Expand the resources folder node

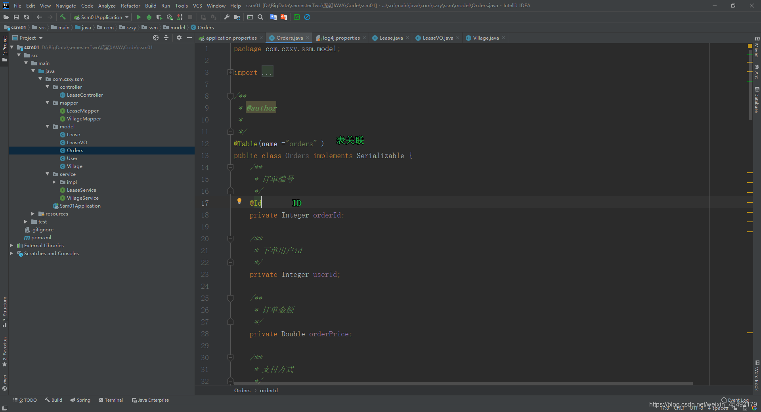point(33,214)
